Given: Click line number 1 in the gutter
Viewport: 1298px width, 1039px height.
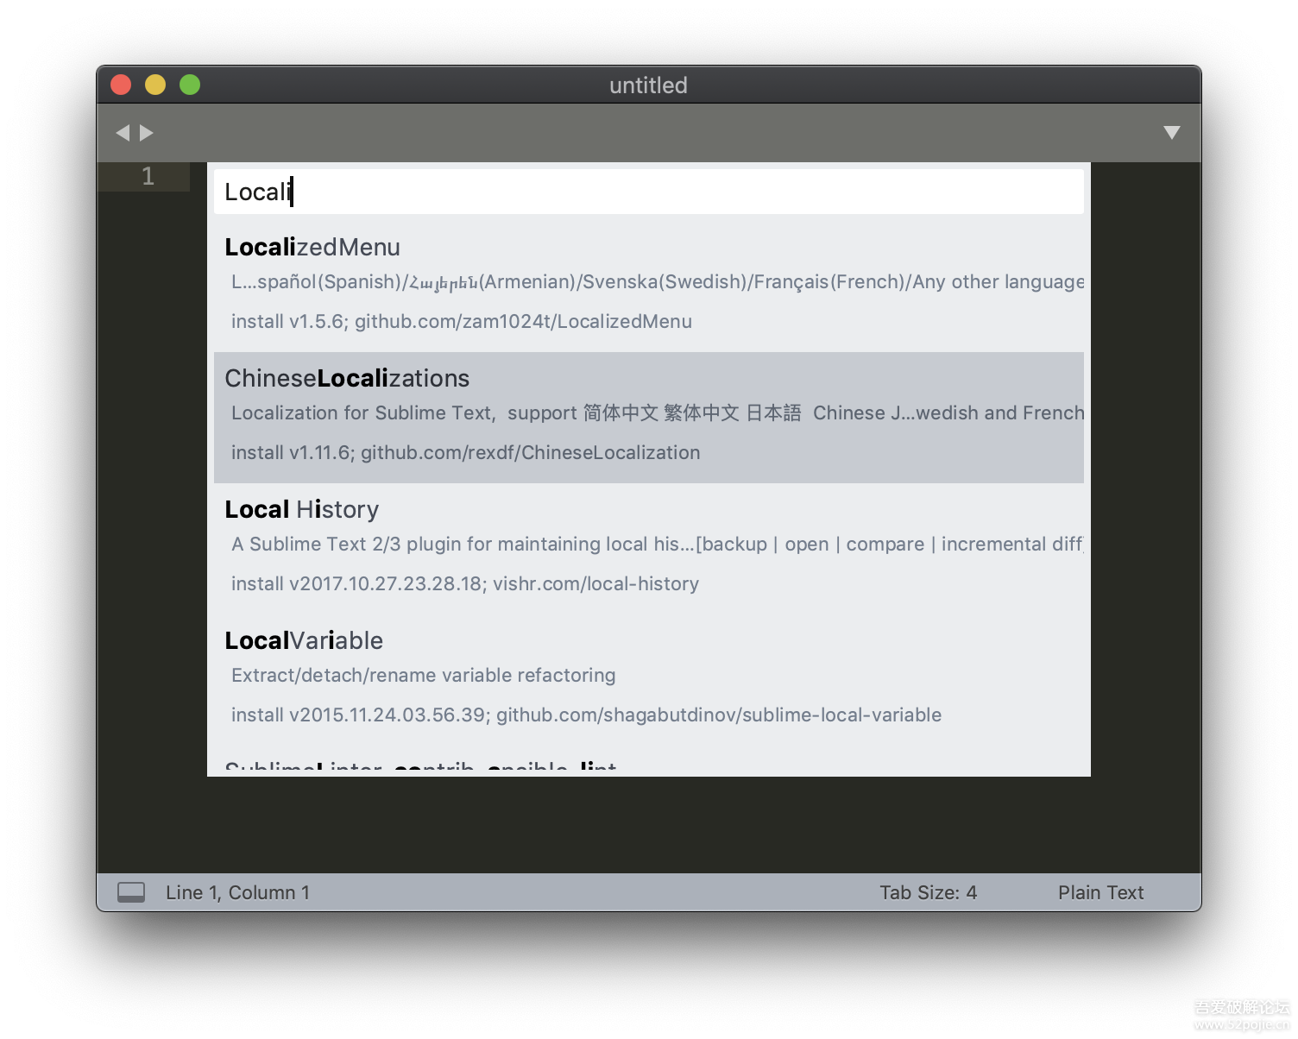Looking at the screenshot, I should pos(148,177).
